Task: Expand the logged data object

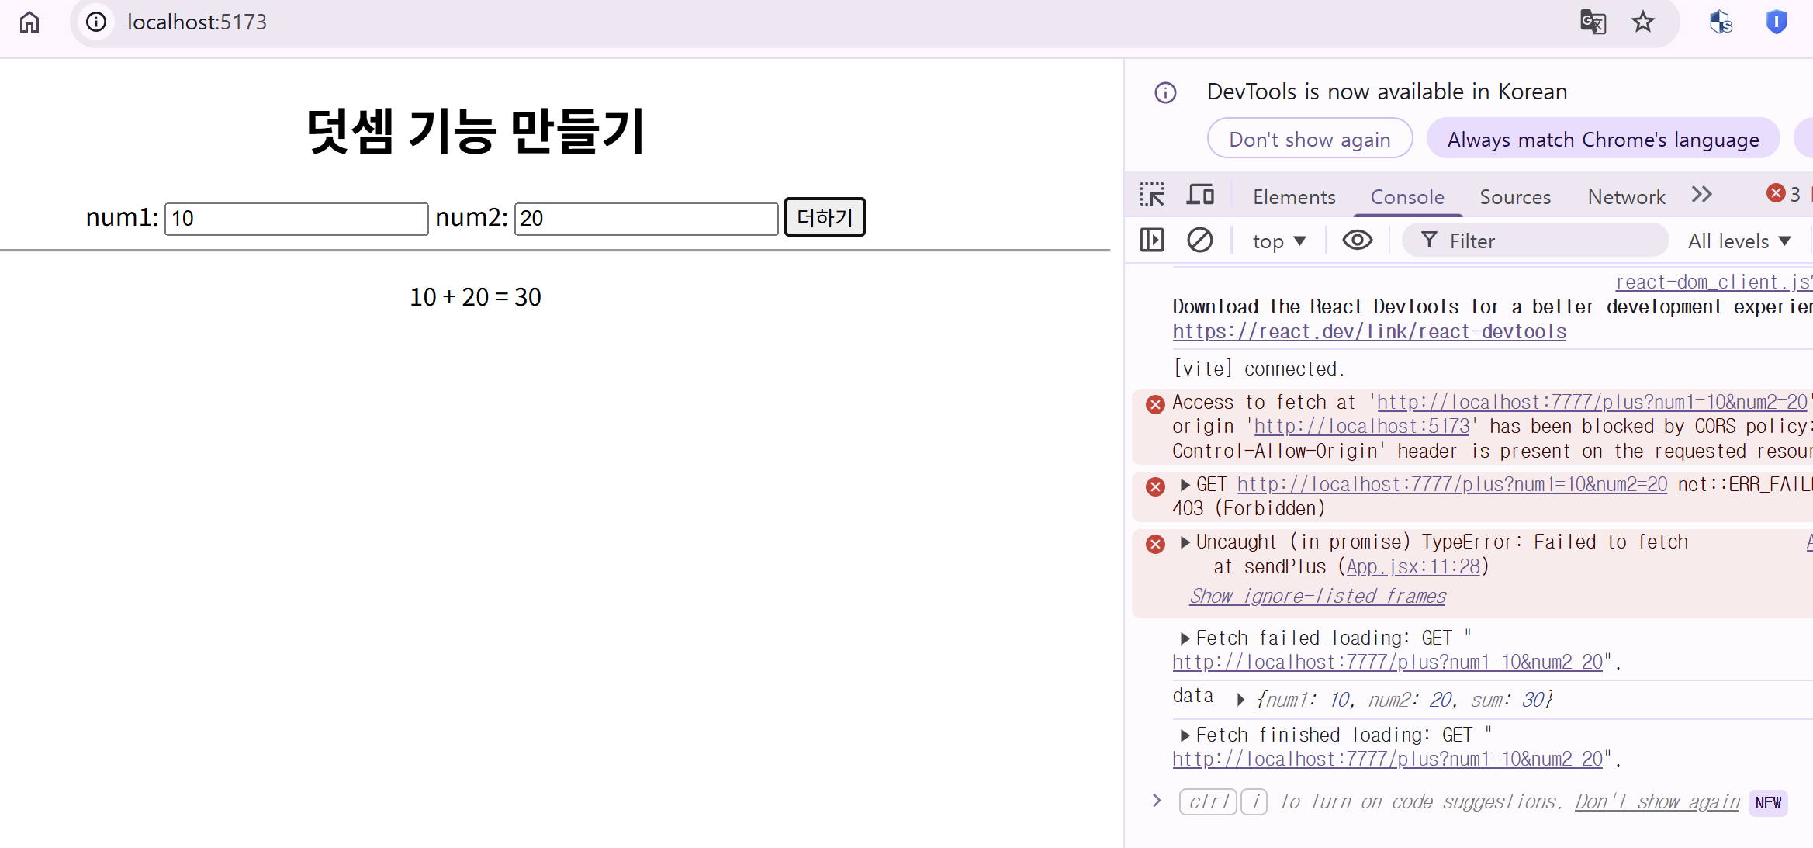Action: [1240, 700]
